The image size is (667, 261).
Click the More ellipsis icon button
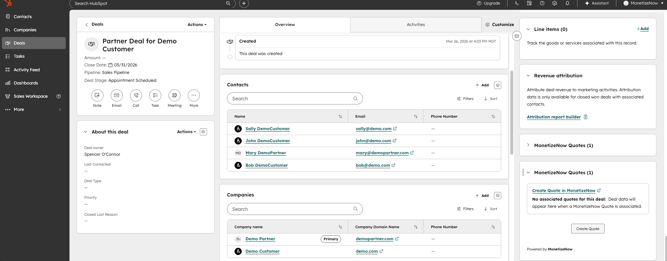coord(194,95)
